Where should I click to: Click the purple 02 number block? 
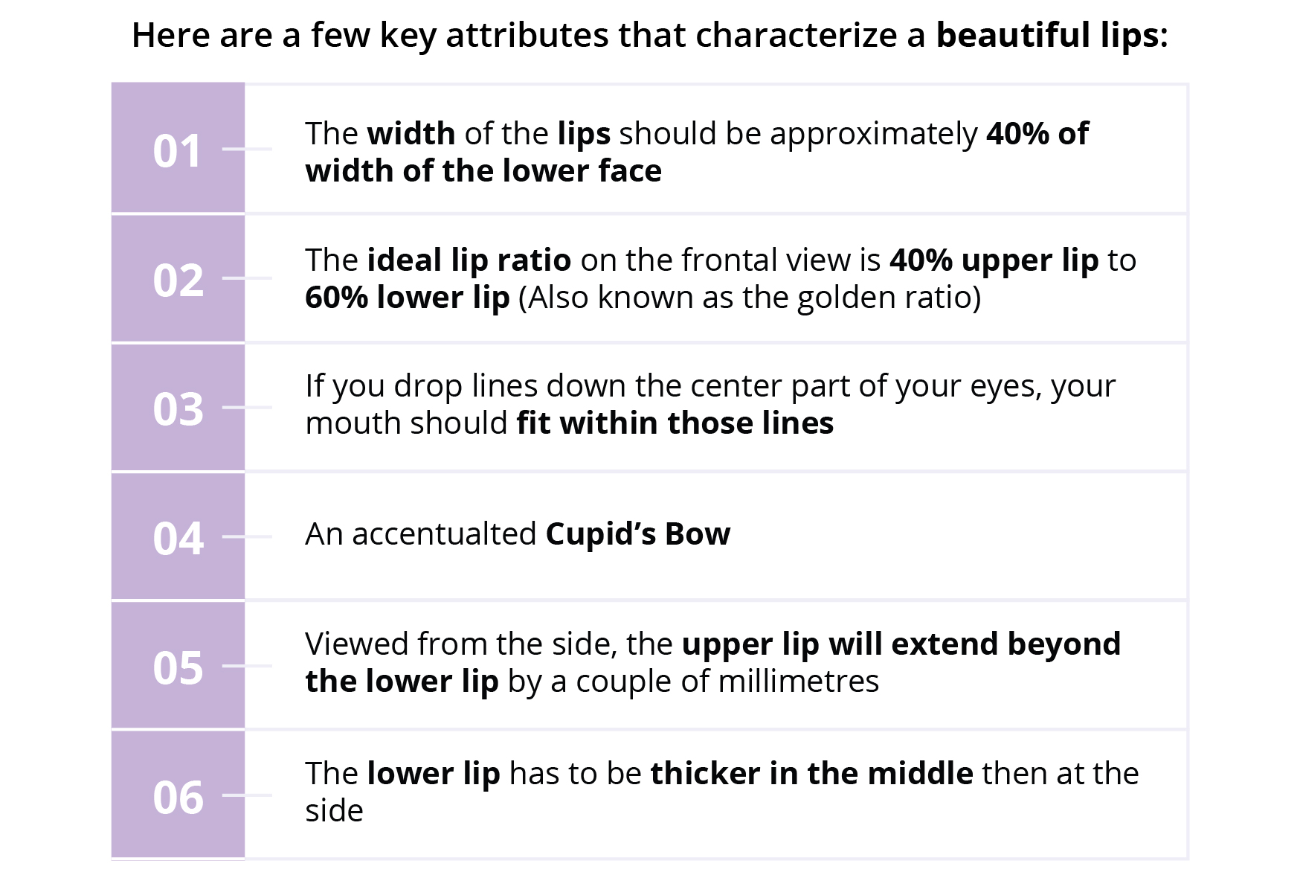point(178,278)
